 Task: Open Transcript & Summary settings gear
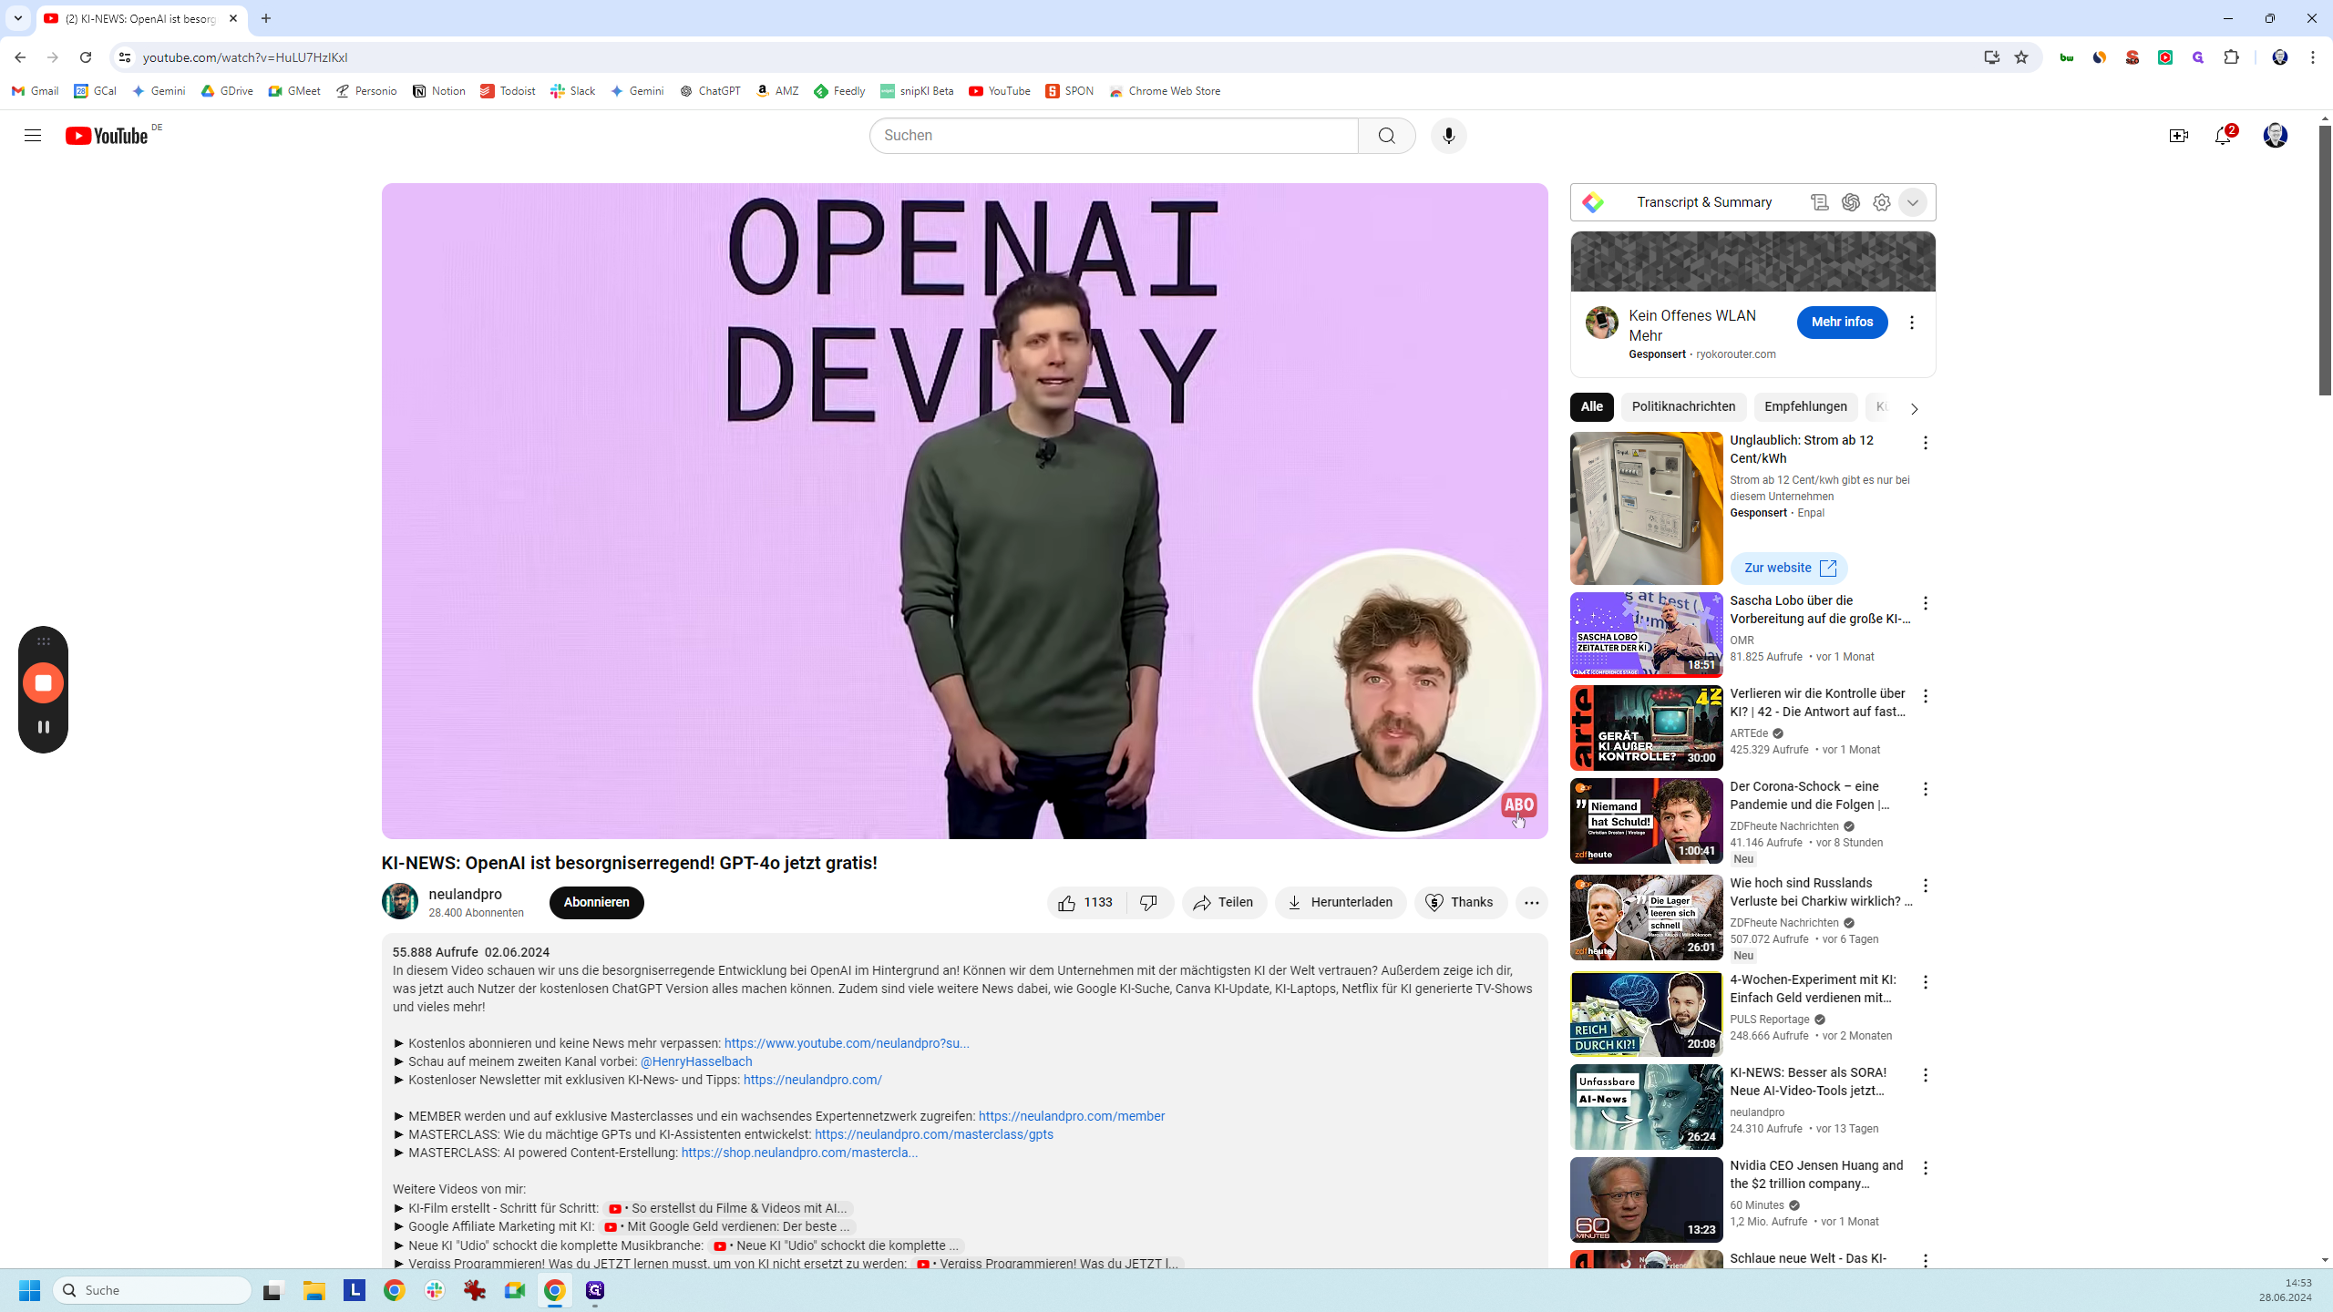click(1881, 202)
